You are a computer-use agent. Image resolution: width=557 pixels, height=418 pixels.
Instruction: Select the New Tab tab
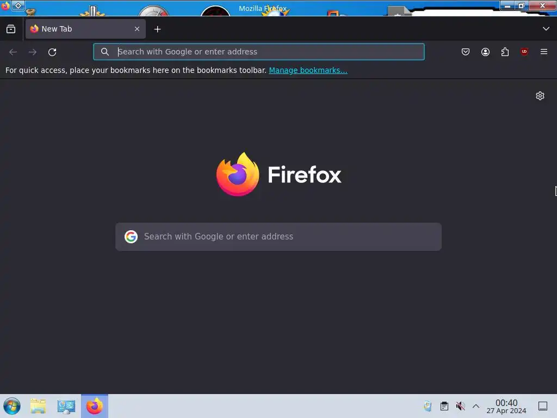tap(85, 29)
